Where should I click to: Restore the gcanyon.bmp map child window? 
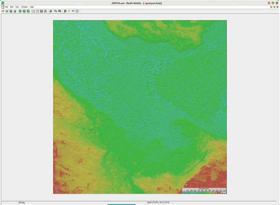(273, 7)
